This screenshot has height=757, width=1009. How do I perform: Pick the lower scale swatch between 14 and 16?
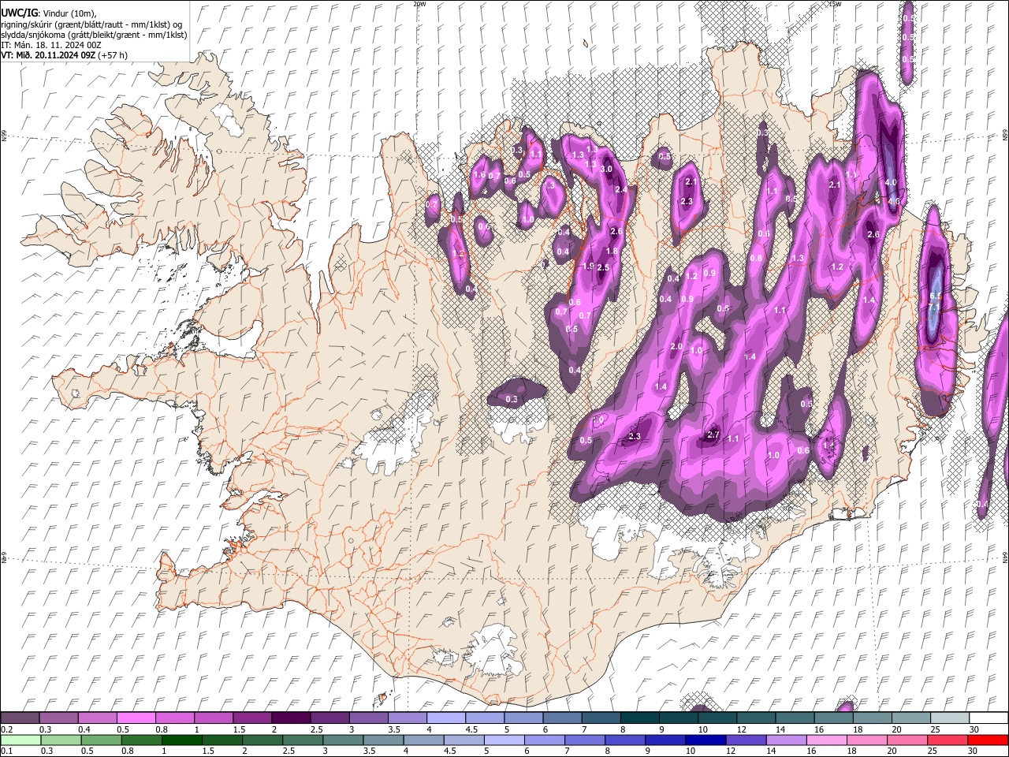coord(785,740)
